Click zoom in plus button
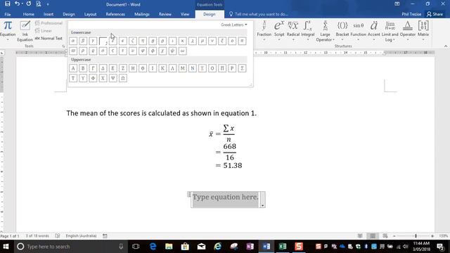This screenshot has height=253, width=450. pyautogui.click(x=432, y=236)
